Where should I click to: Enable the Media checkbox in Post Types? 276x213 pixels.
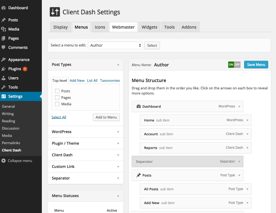click(x=57, y=104)
